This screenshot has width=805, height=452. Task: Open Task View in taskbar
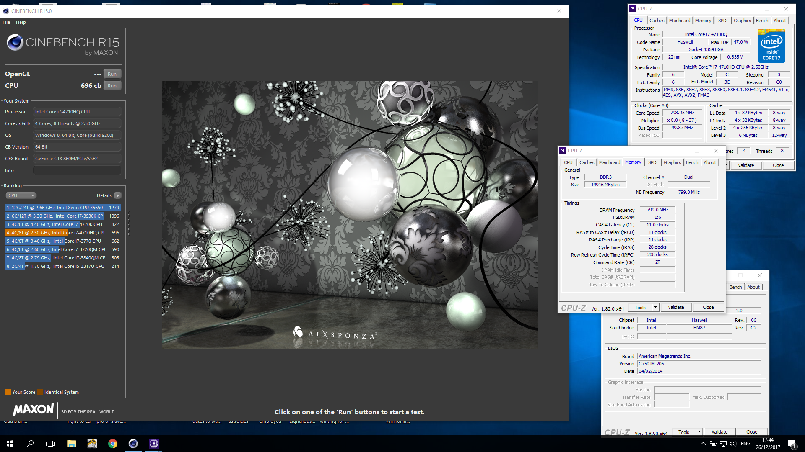50,444
